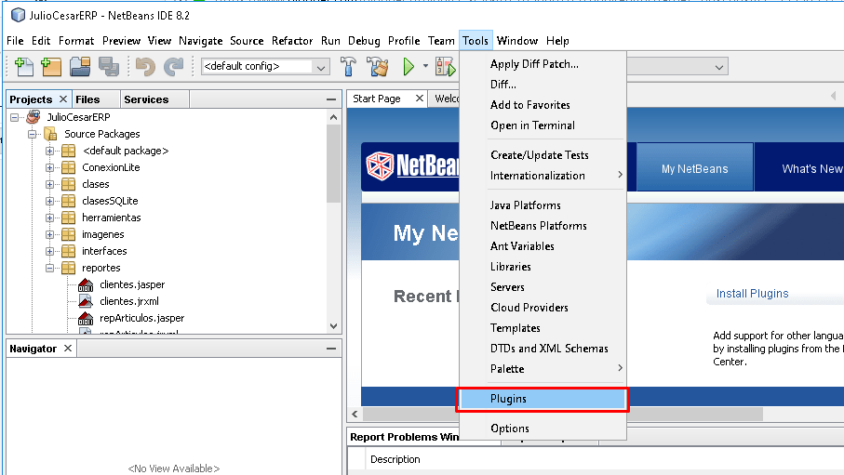
Task: Expand the herramientas package node
Action: [x=50, y=218]
